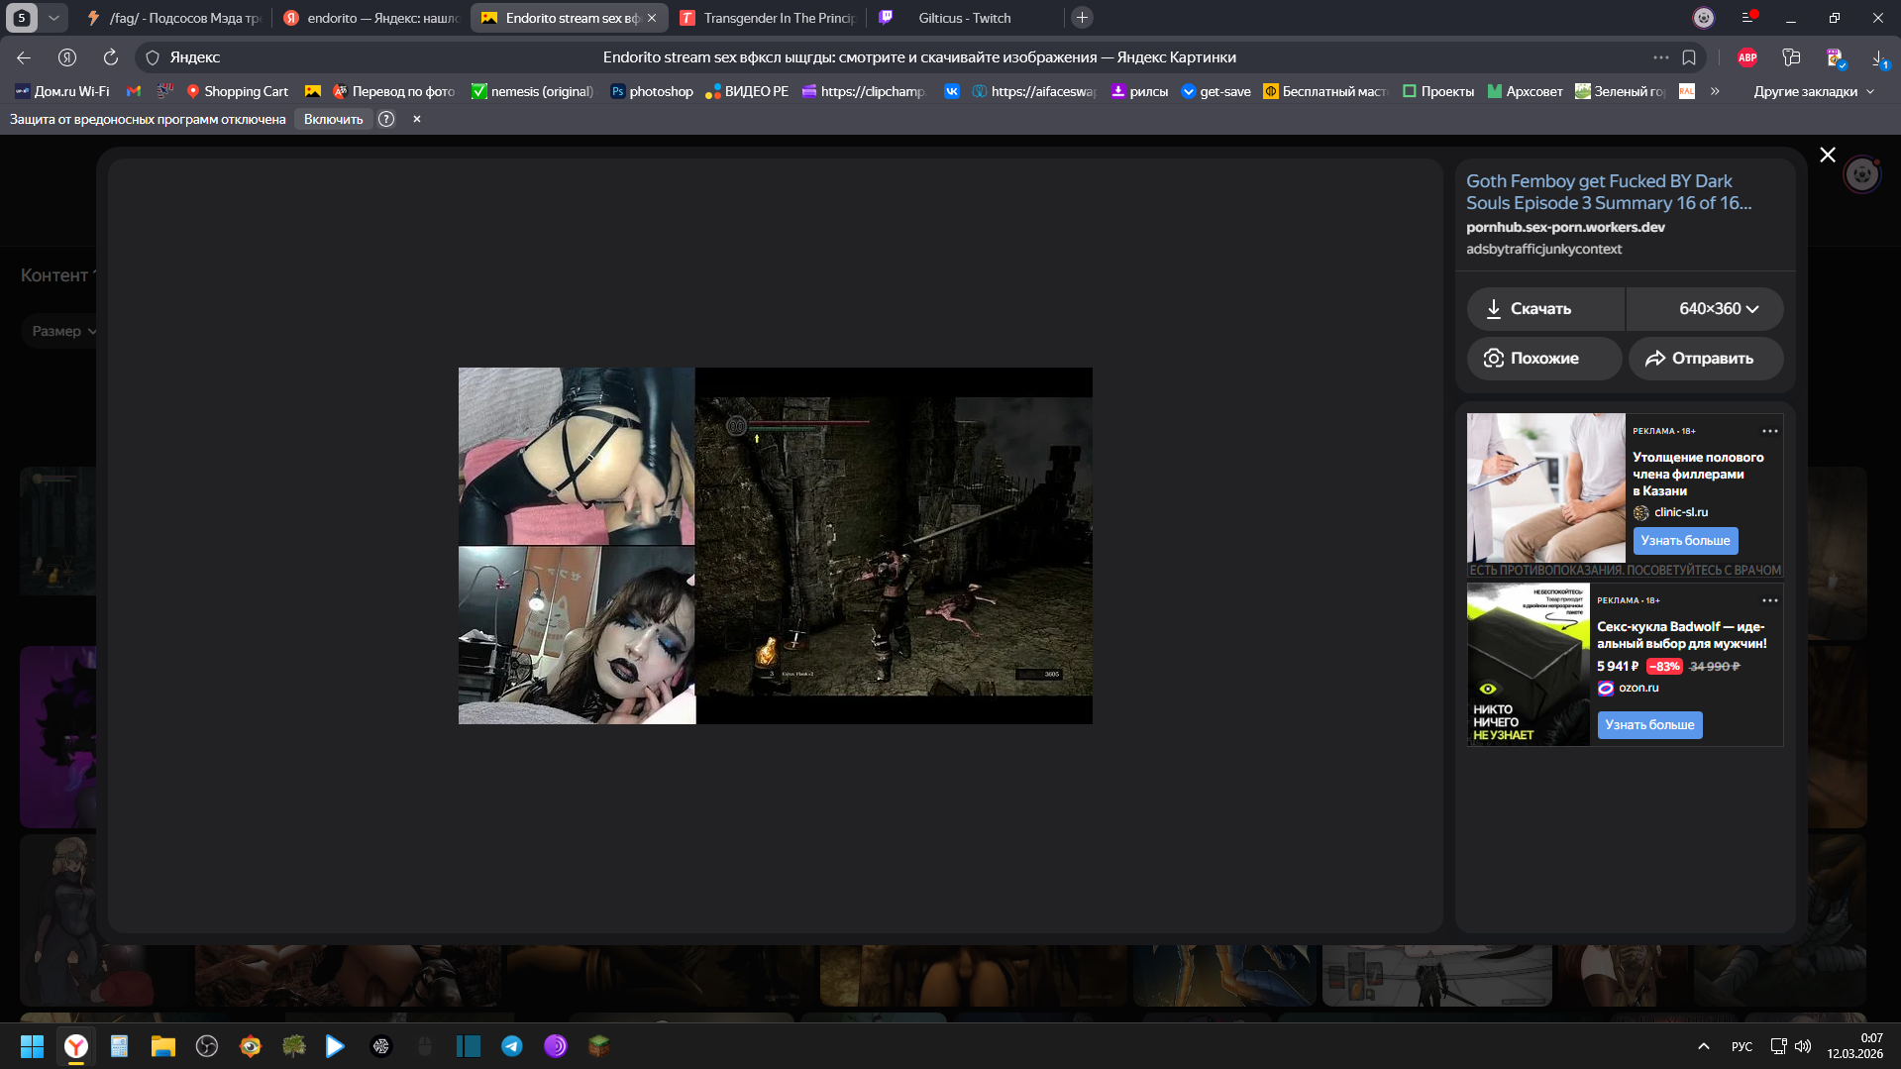Bookmark this page with the bookmark icon
The width and height of the screenshot is (1901, 1069).
click(x=1689, y=57)
